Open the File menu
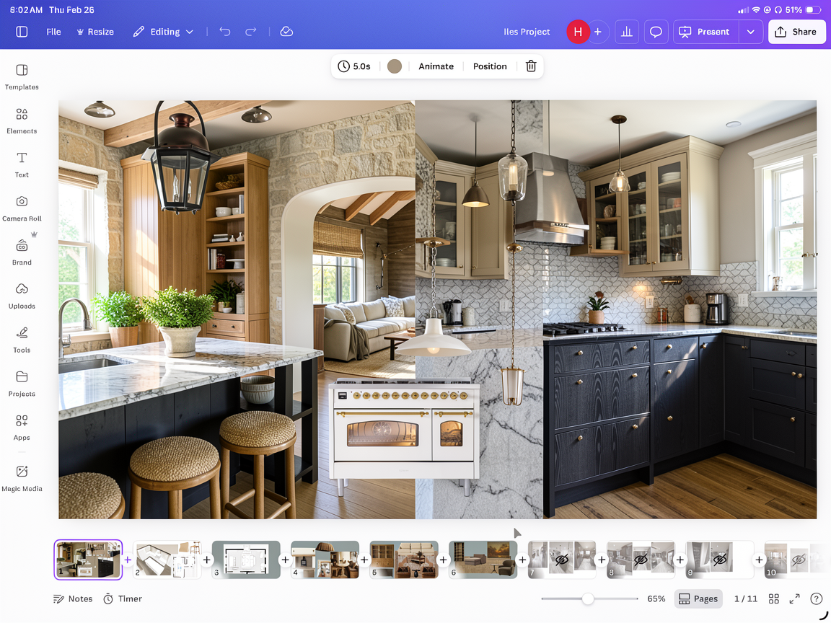The image size is (831, 623). tap(53, 32)
